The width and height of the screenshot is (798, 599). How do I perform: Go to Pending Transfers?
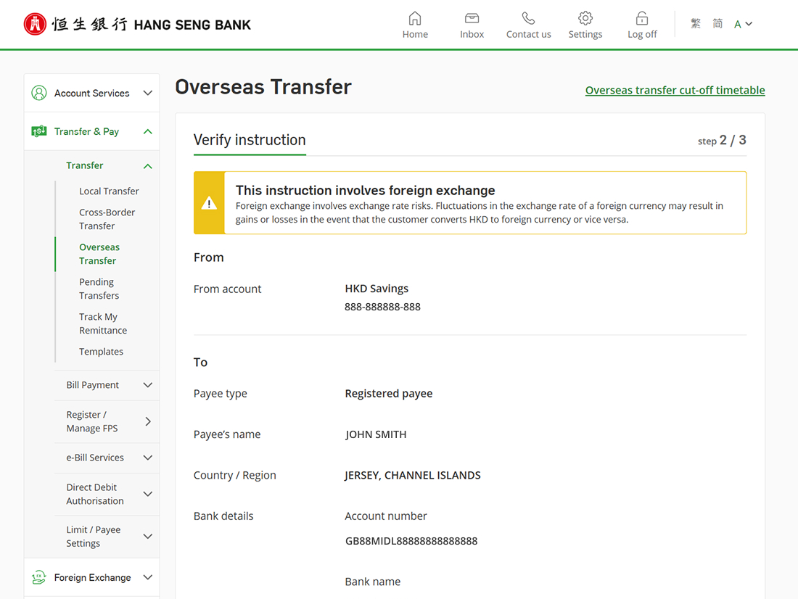pyautogui.click(x=99, y=289)
